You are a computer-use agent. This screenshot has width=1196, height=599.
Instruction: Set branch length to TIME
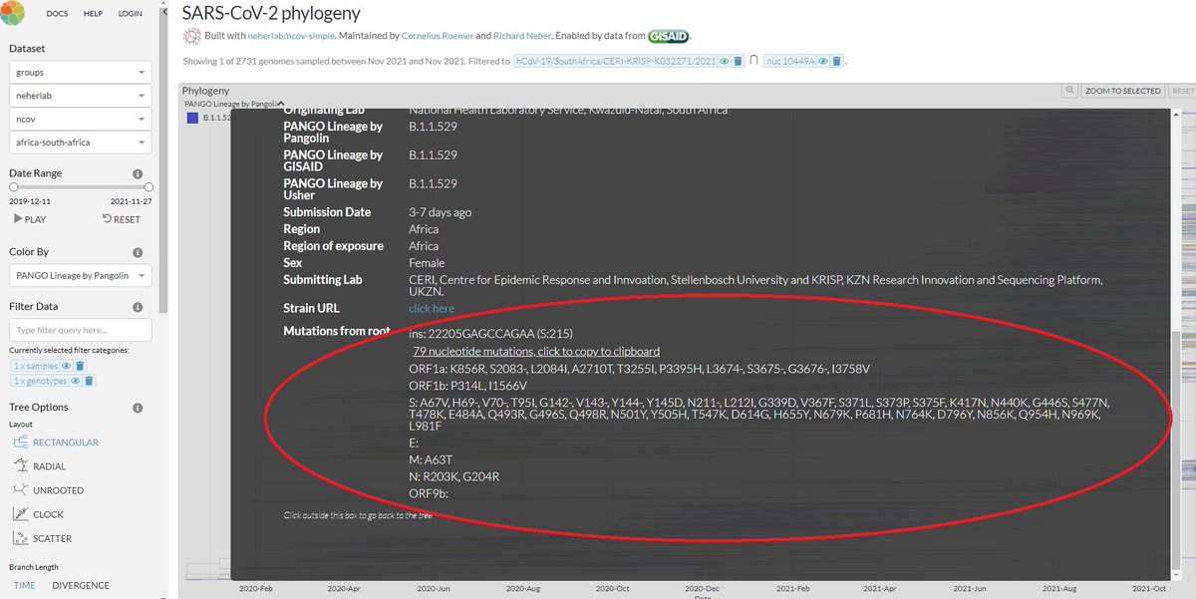point(24,585)
